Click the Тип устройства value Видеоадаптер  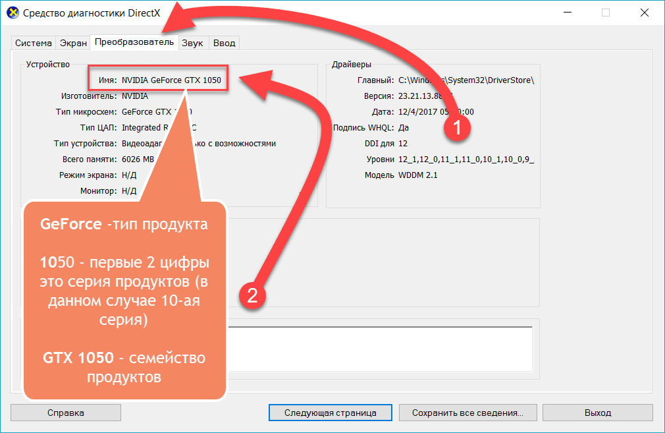(x=198, y=144)
